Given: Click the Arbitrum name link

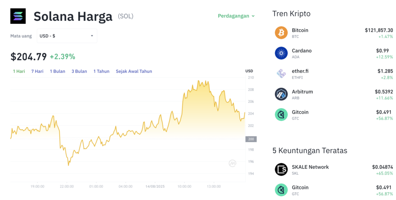Looking at the screenshot, I should click(x=302, y=92).
